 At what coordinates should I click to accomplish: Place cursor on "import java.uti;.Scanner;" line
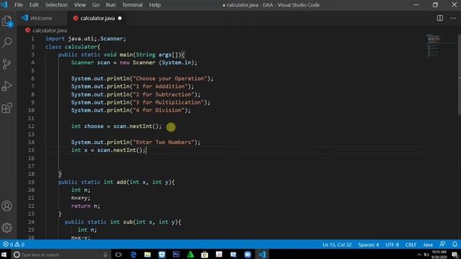(x=86, y=38)
